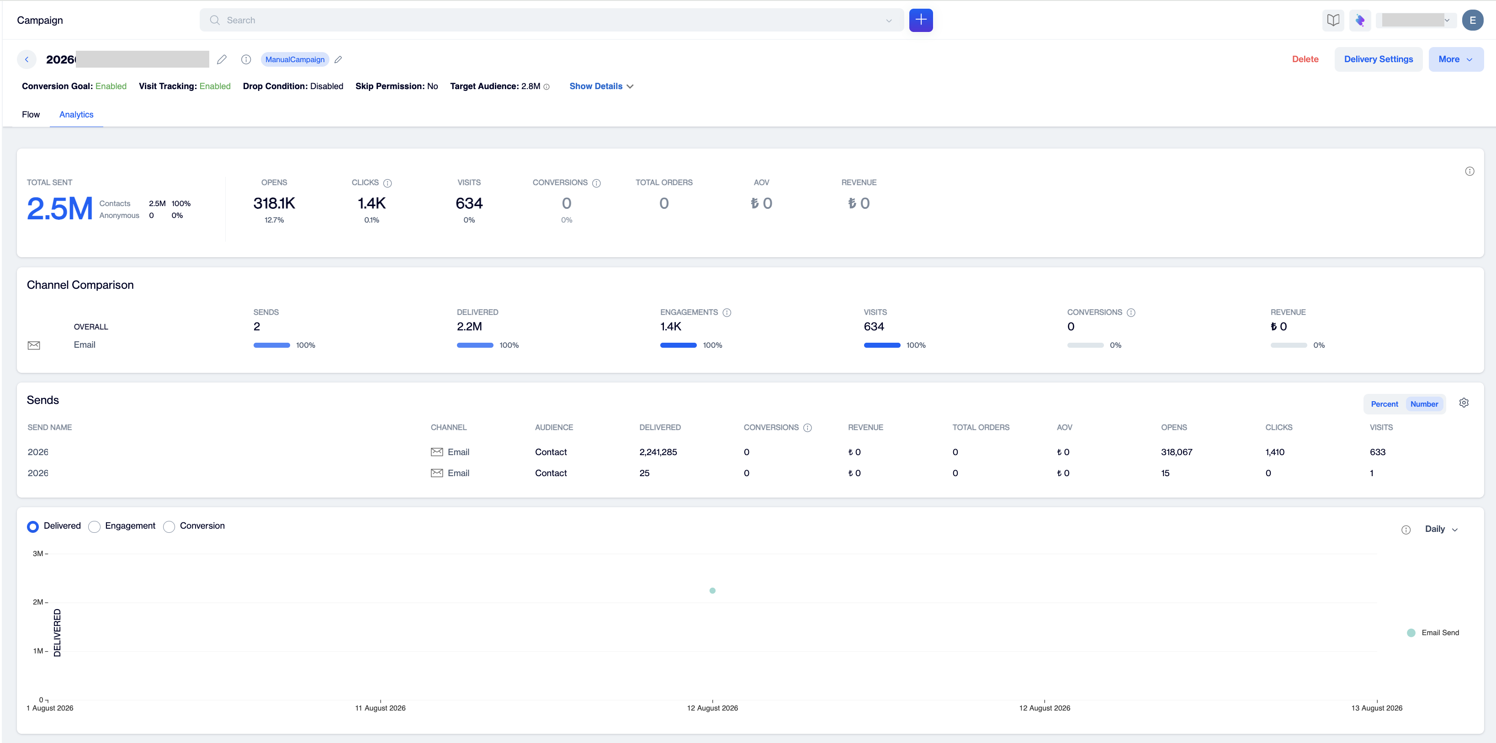
Task: Click the CLICKS metric info icon
Action: pyautogui.click(x=387, y=183)
